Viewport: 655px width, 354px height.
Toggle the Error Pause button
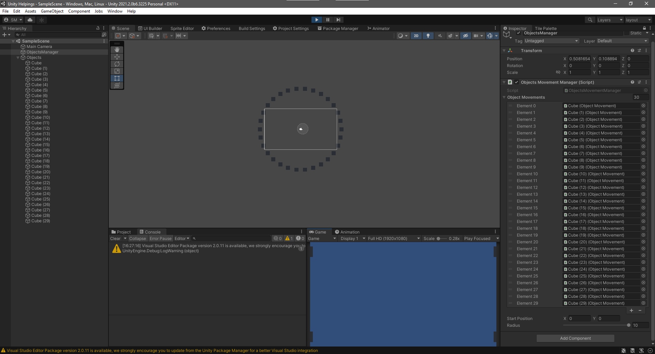point(160,239)
